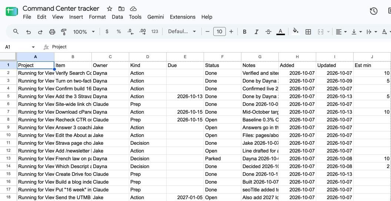Open more number formats 123
The height and width of the screenshot is (201, 391).
tap(155, 32)
